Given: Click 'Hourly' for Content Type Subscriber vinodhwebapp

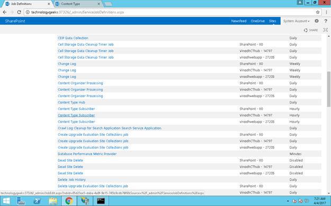Looking at the screenshot, I should click(x=294, y=121).
